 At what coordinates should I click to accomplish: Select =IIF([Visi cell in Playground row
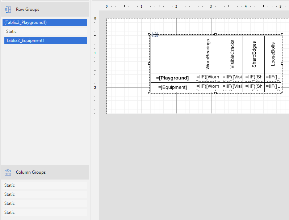[232, 78]
